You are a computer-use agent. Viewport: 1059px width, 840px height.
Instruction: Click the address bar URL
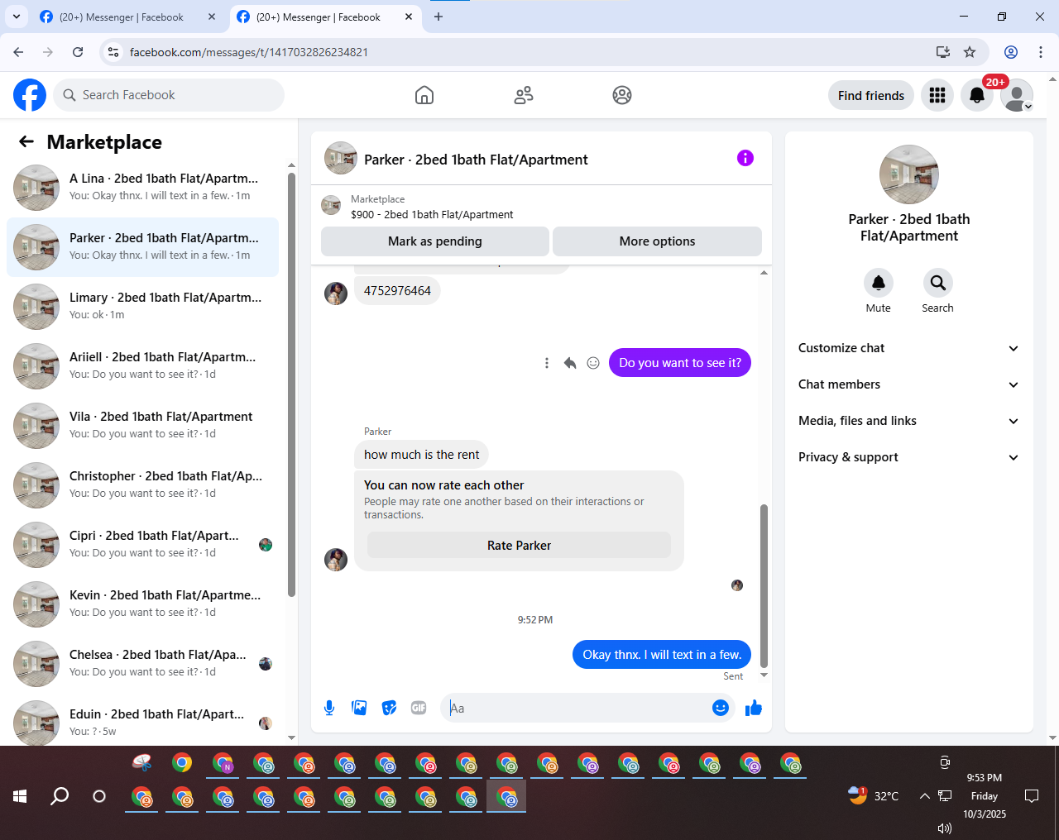point(249,52)
